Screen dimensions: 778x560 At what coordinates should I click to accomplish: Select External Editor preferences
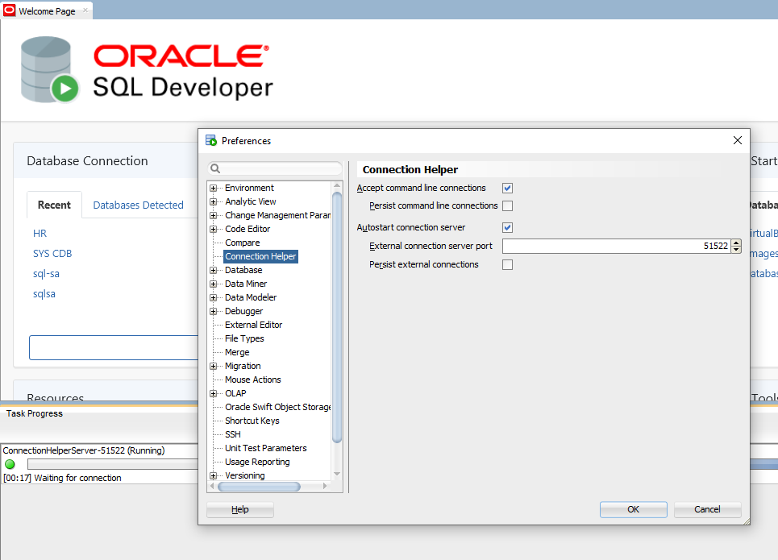pos(253,325)
